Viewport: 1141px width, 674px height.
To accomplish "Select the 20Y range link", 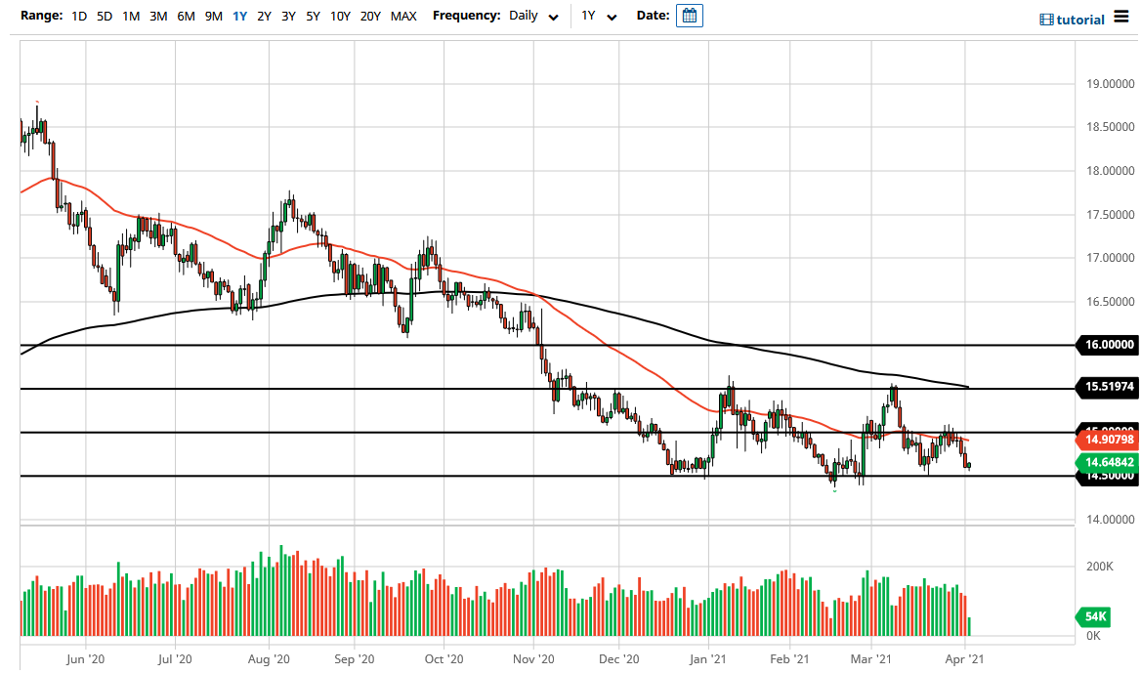I will pos(370,16).
